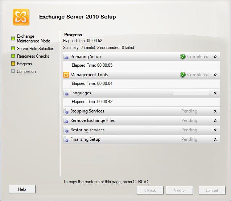Collapse the Preparing Setup section
Viewport: 231px width, 201px height.
(215, 57)
